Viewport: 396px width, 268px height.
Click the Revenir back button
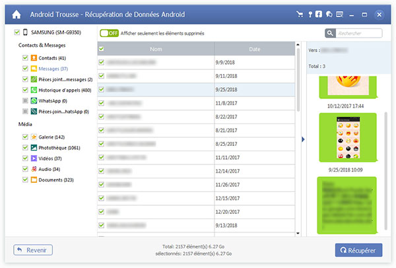coord(33,250)
